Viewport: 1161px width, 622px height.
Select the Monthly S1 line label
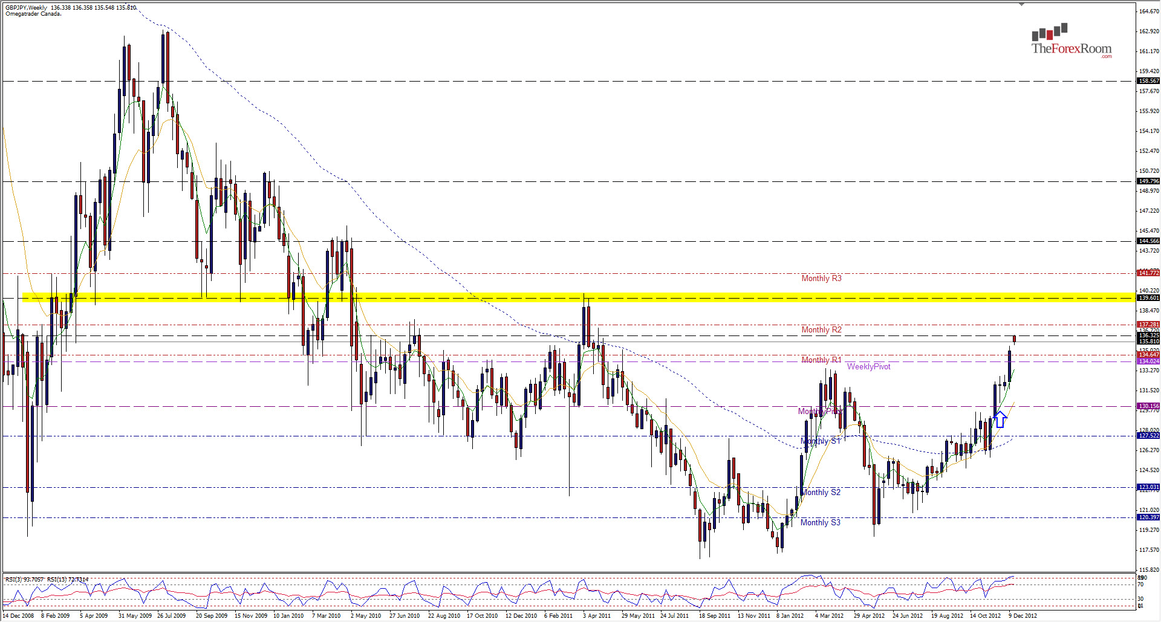coord(821,441)
